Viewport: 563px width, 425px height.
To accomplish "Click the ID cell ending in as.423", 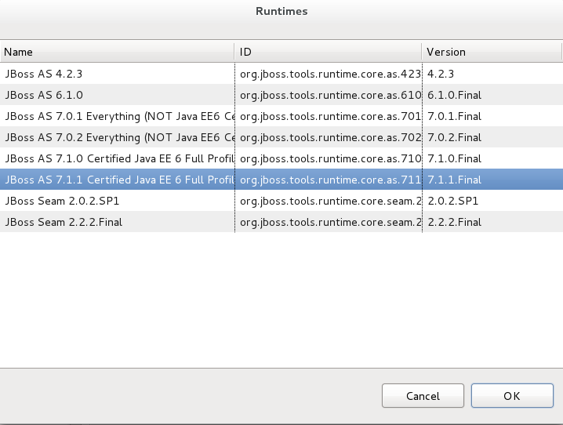I will pyautogui.click(x=329, y=74).
